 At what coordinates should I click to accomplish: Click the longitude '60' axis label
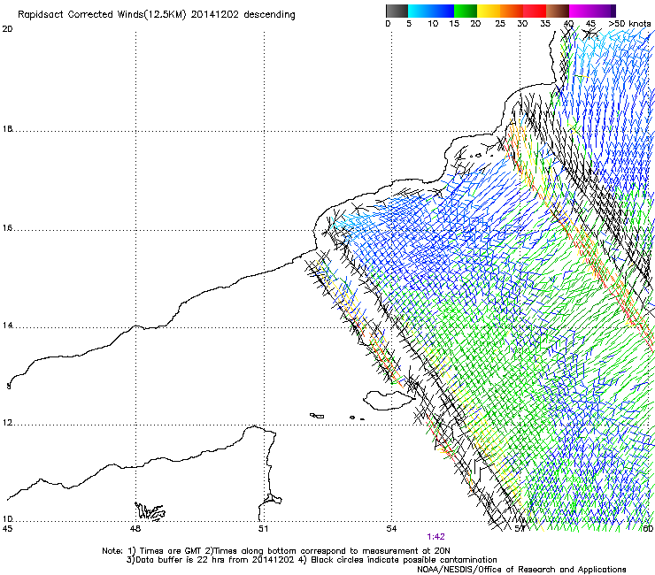tap(648, 529)
